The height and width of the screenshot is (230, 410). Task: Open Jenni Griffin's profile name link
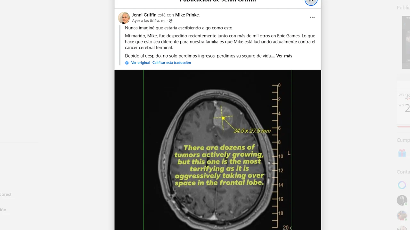[144, 15]
